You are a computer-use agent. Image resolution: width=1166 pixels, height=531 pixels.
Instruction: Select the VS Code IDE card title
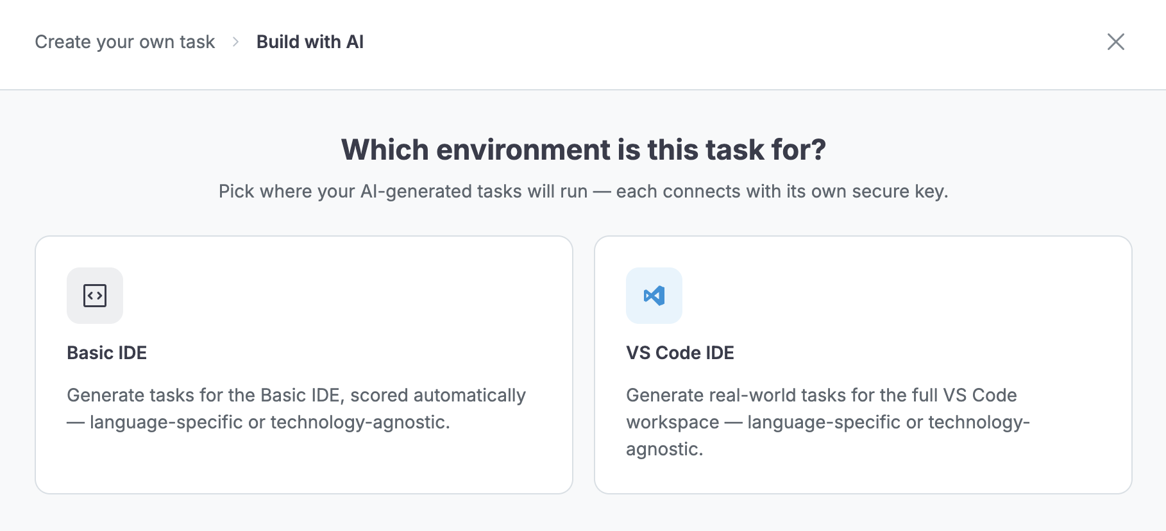[680, 353]
